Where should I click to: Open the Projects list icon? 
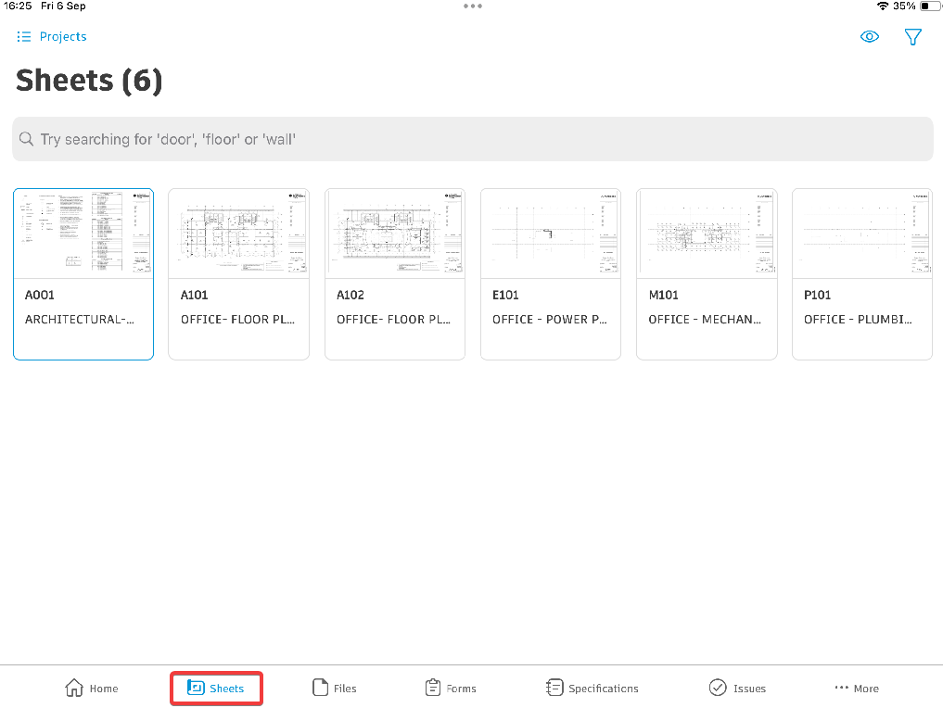coord(23,37)
